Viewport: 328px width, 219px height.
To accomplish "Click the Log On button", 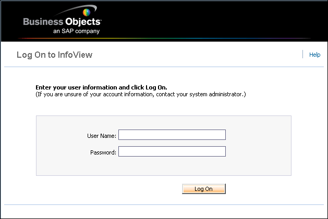I will [204, 189].
